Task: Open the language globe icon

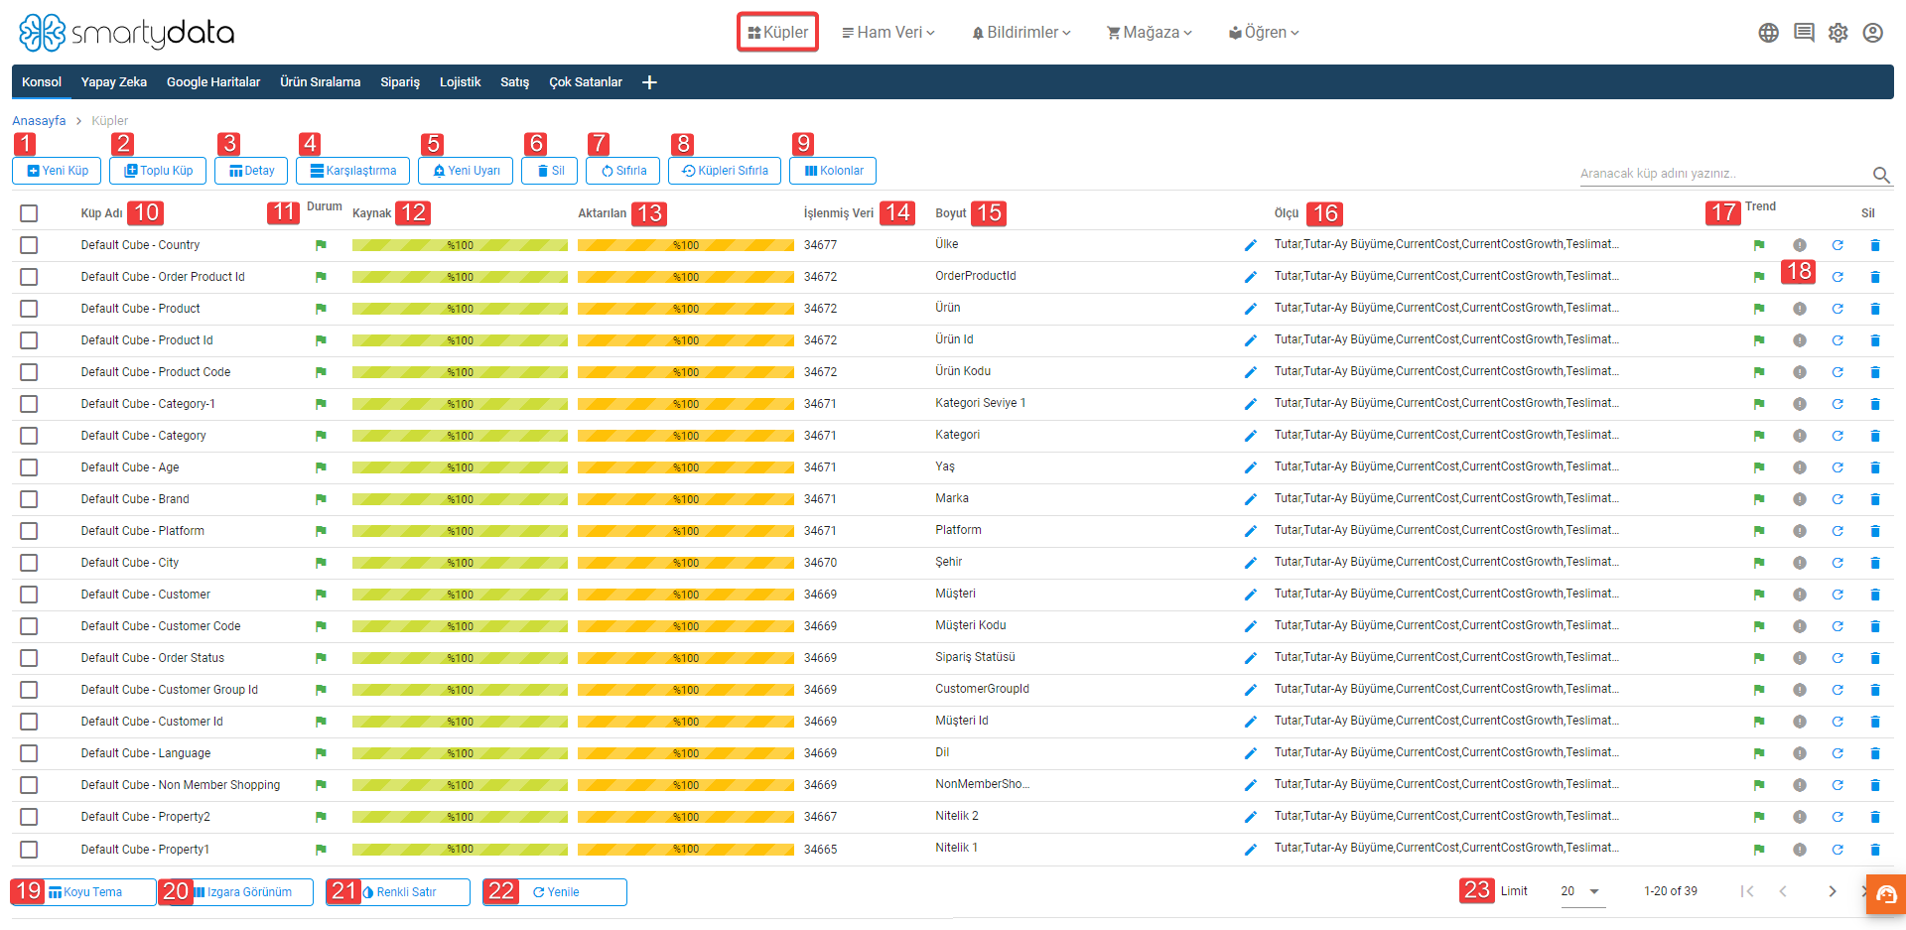Action: (x=1768, y=33)
